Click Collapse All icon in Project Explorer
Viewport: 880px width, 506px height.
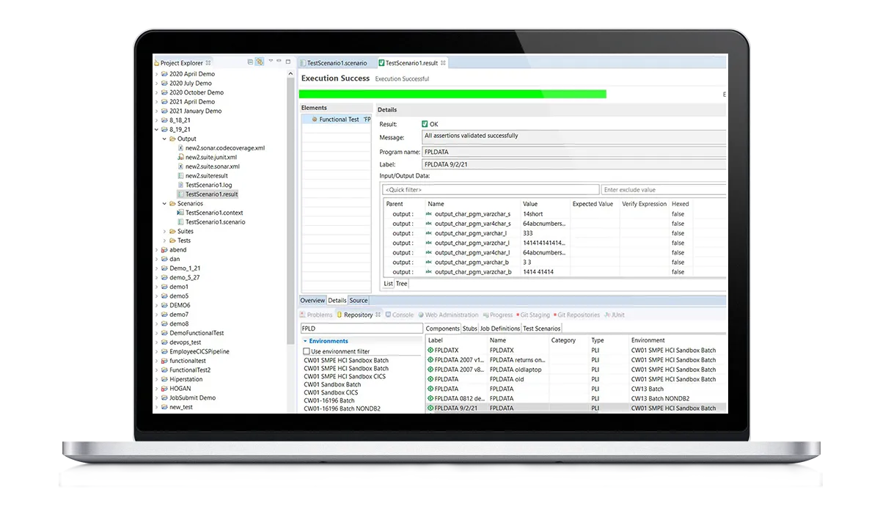click(x=250, y=62)
